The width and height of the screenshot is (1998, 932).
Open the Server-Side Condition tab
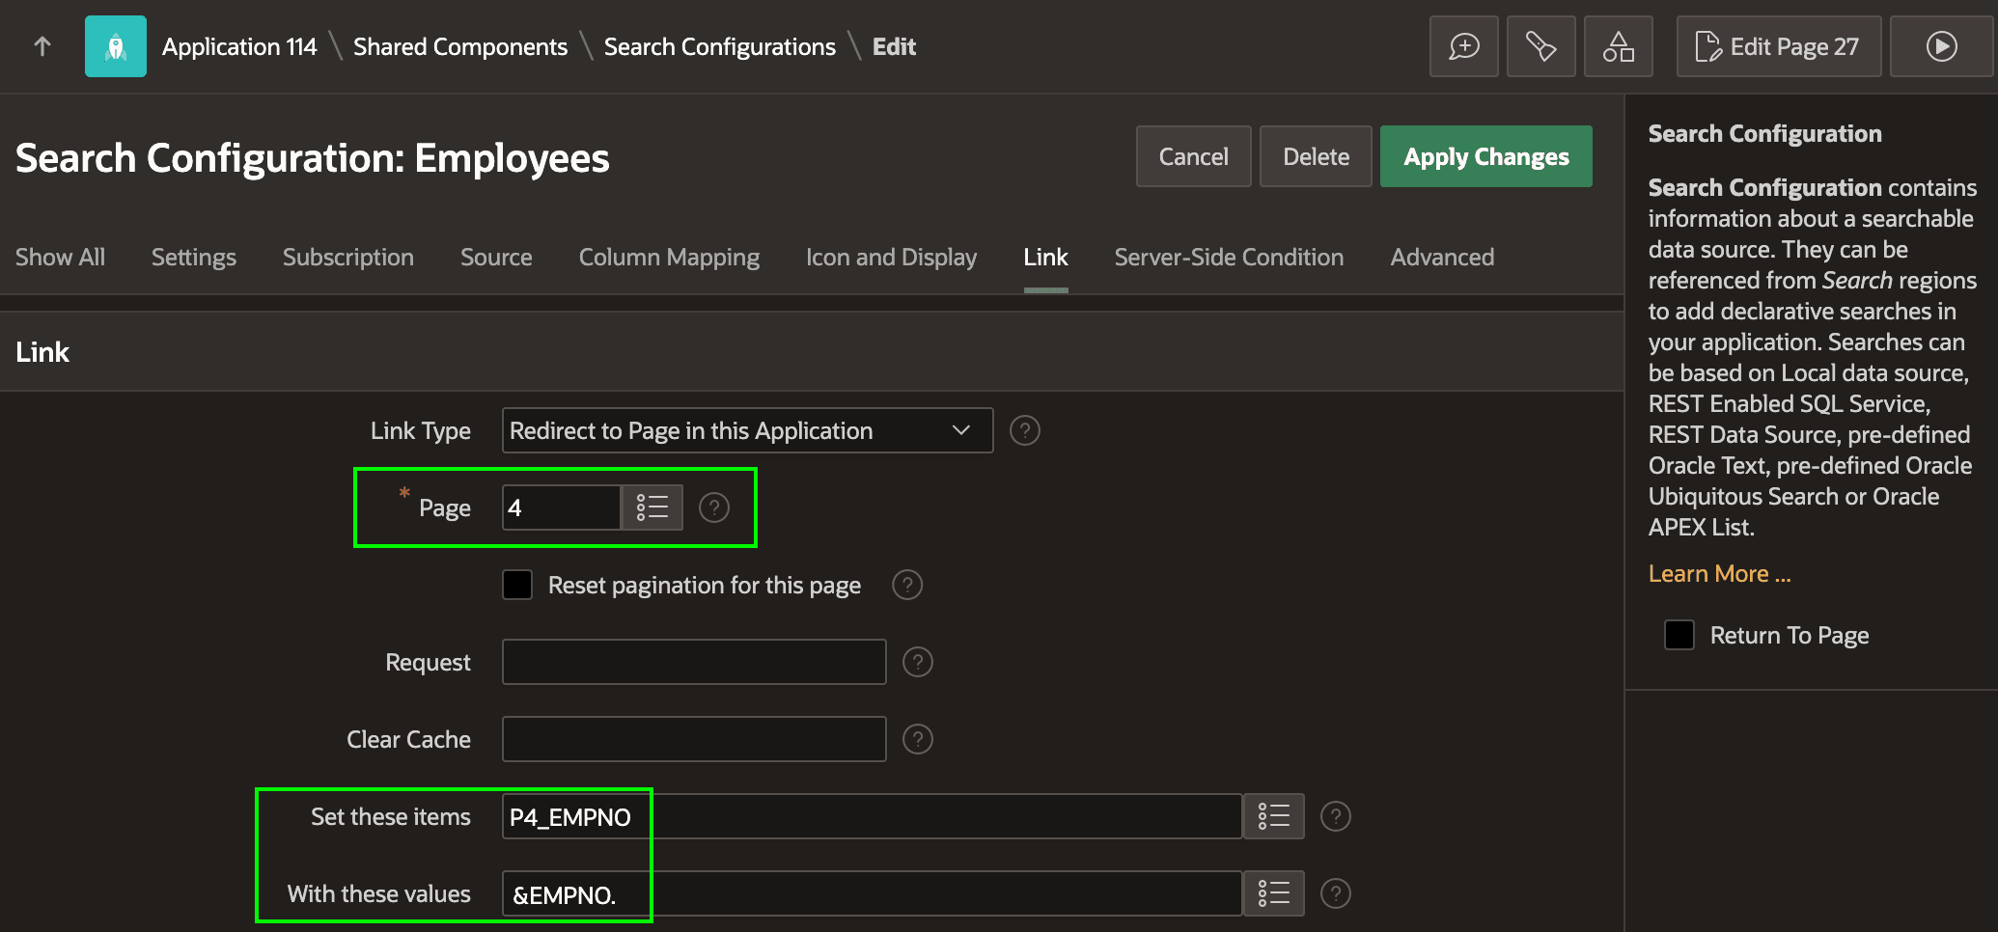coord(1229,258)
